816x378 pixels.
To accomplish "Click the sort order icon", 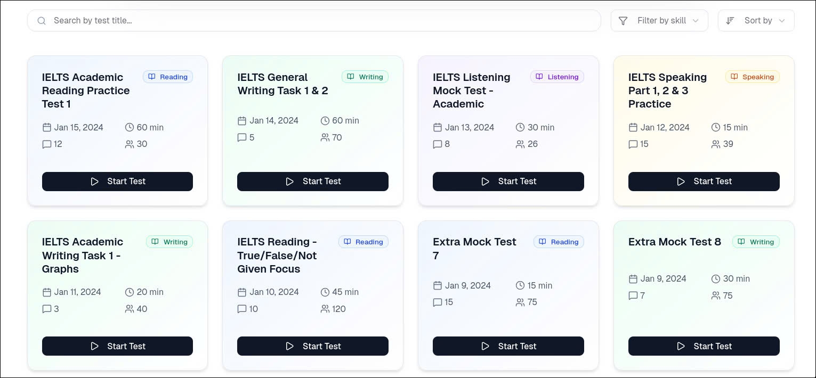I will coord(730,21).
